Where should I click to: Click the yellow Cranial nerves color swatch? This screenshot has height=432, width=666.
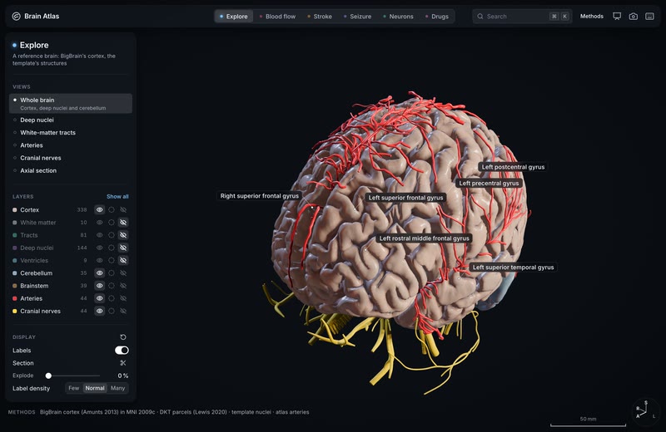(x=15, y=312)
